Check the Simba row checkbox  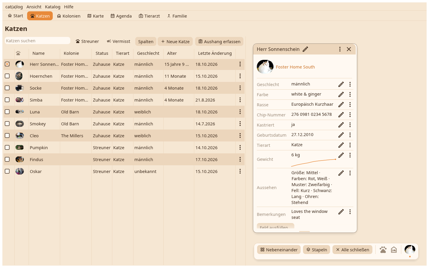[7, 100]
